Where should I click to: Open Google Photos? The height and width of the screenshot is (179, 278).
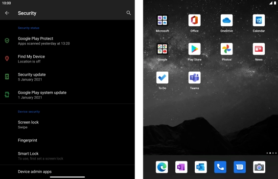pyautogui.click(x=227, y=49)
